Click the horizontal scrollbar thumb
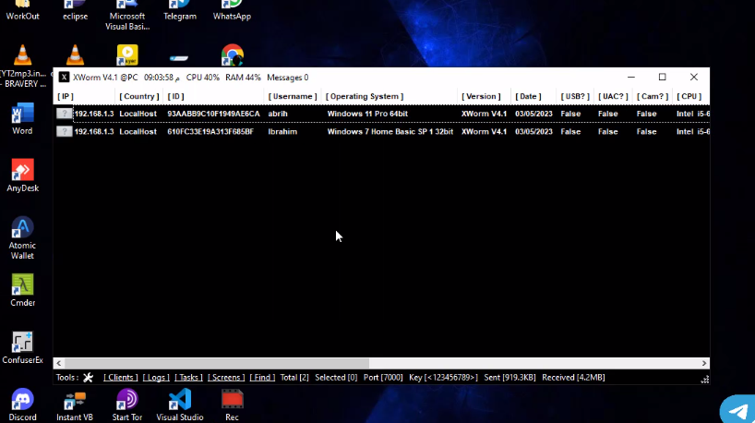Screen dimensions: 755x423 [217, 363]
